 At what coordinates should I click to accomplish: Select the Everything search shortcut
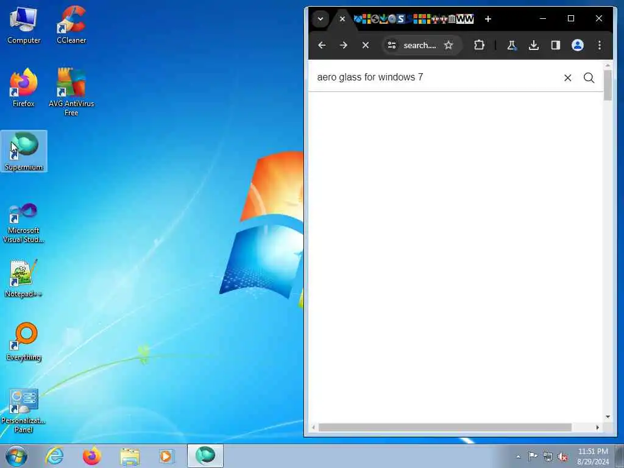coord(24,341)
